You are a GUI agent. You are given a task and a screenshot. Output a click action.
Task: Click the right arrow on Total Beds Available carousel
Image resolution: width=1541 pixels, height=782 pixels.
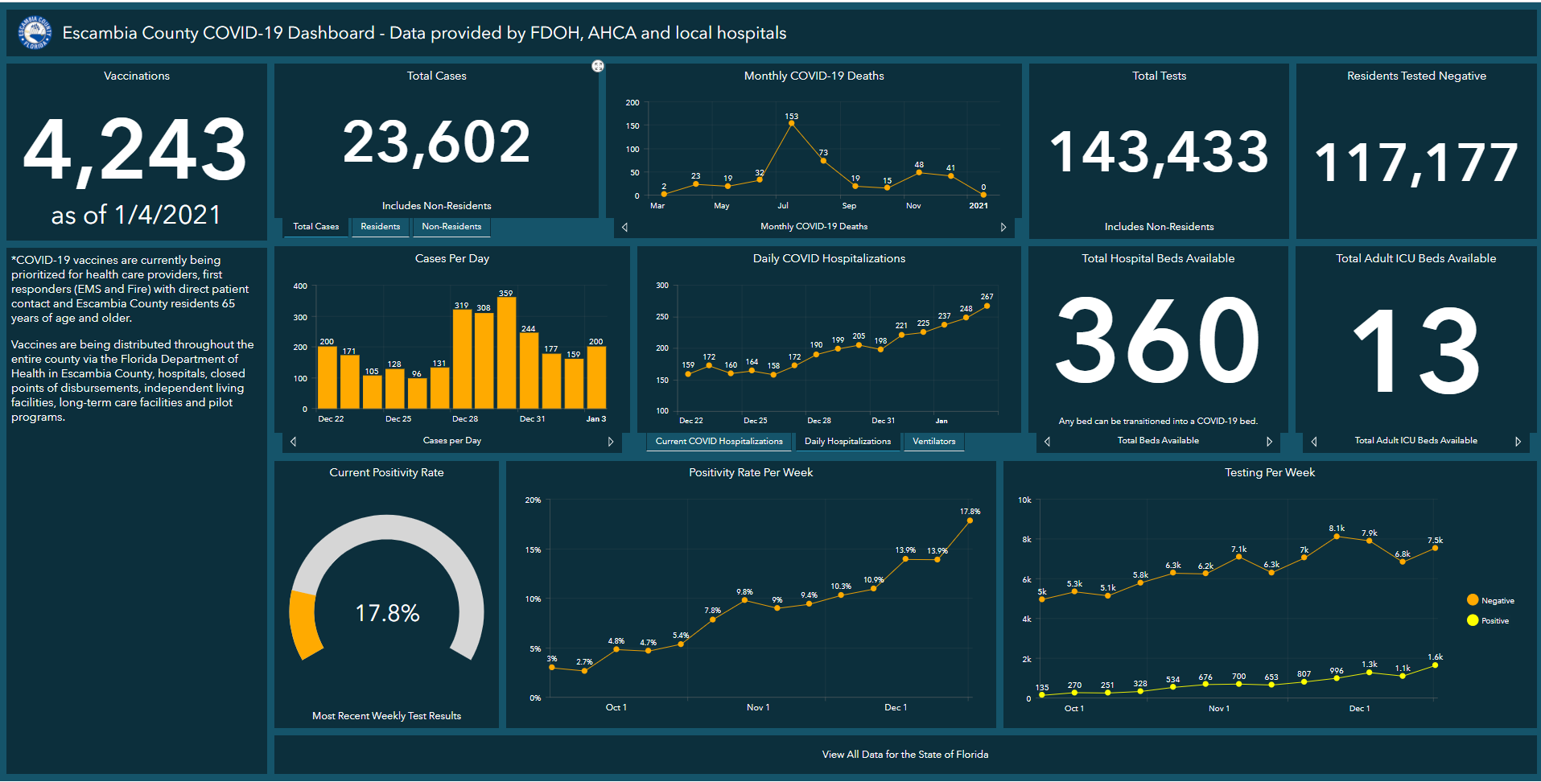(x=1270, y=442)
